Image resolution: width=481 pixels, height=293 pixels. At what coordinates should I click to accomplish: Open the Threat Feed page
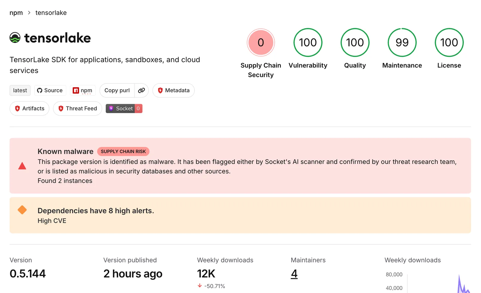[x=78, y=108]
